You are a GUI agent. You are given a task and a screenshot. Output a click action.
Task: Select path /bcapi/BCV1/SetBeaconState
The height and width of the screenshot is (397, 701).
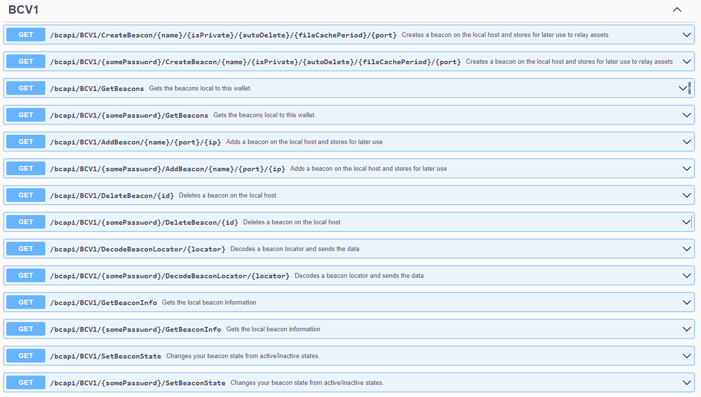click(106, 356)
